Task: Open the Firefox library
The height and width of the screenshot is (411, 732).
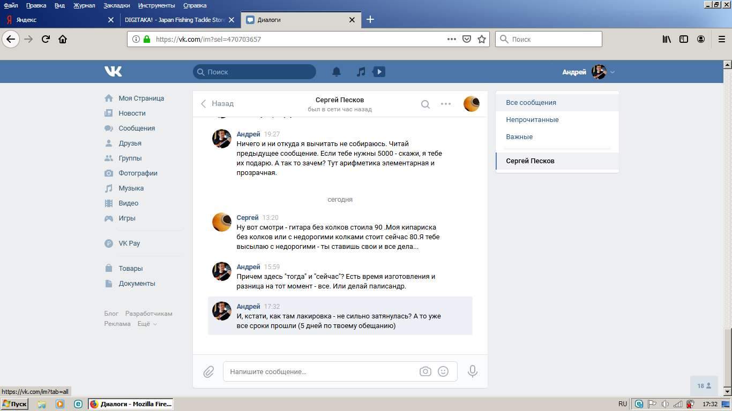Action: 667,39
